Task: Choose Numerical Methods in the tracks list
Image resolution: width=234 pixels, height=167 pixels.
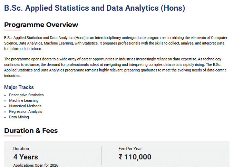Action: coord(25,106)
